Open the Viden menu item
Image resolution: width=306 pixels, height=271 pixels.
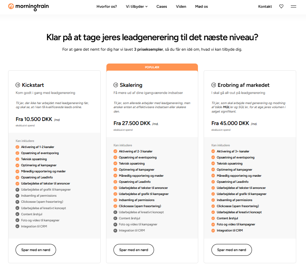tap(181, 6)
